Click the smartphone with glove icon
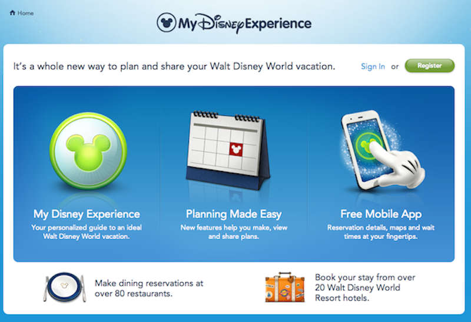 (382, 150)
